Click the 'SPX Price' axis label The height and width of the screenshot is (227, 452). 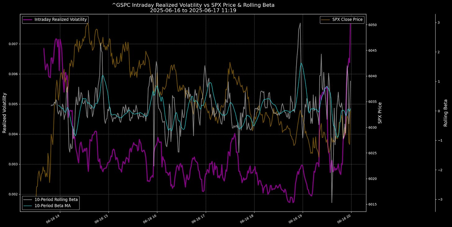(380, 113)
